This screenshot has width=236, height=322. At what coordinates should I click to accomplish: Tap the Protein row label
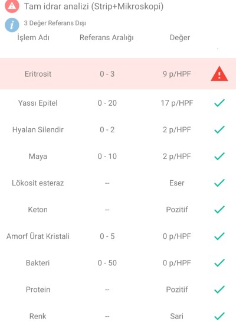(x=38, y=290)
